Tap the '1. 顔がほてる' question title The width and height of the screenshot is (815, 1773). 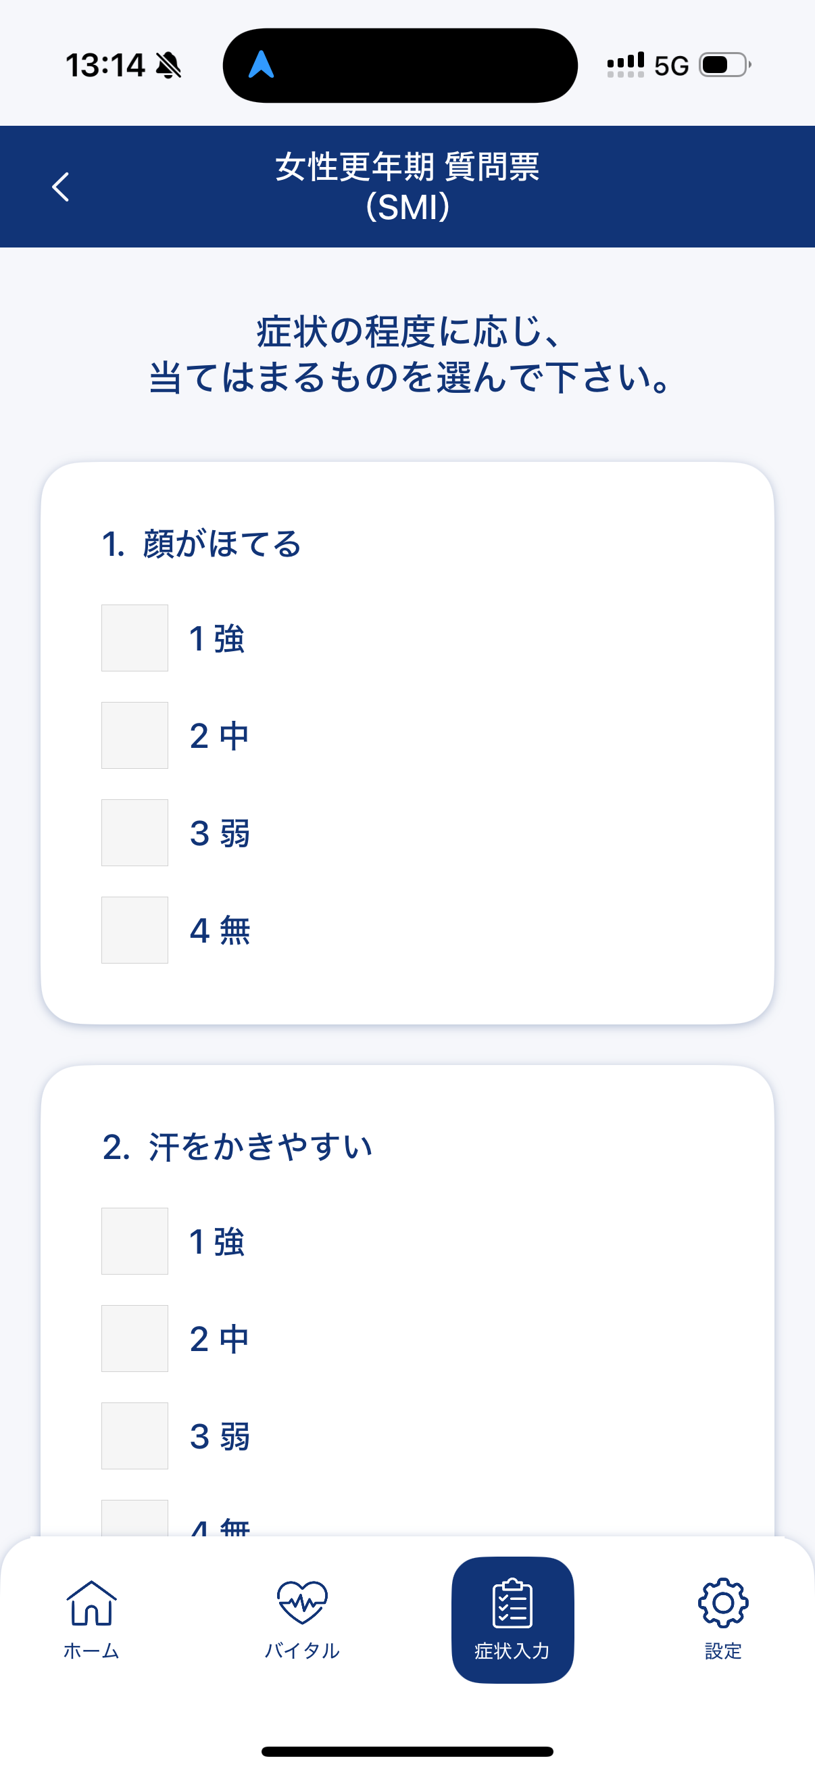click(201, 544)
